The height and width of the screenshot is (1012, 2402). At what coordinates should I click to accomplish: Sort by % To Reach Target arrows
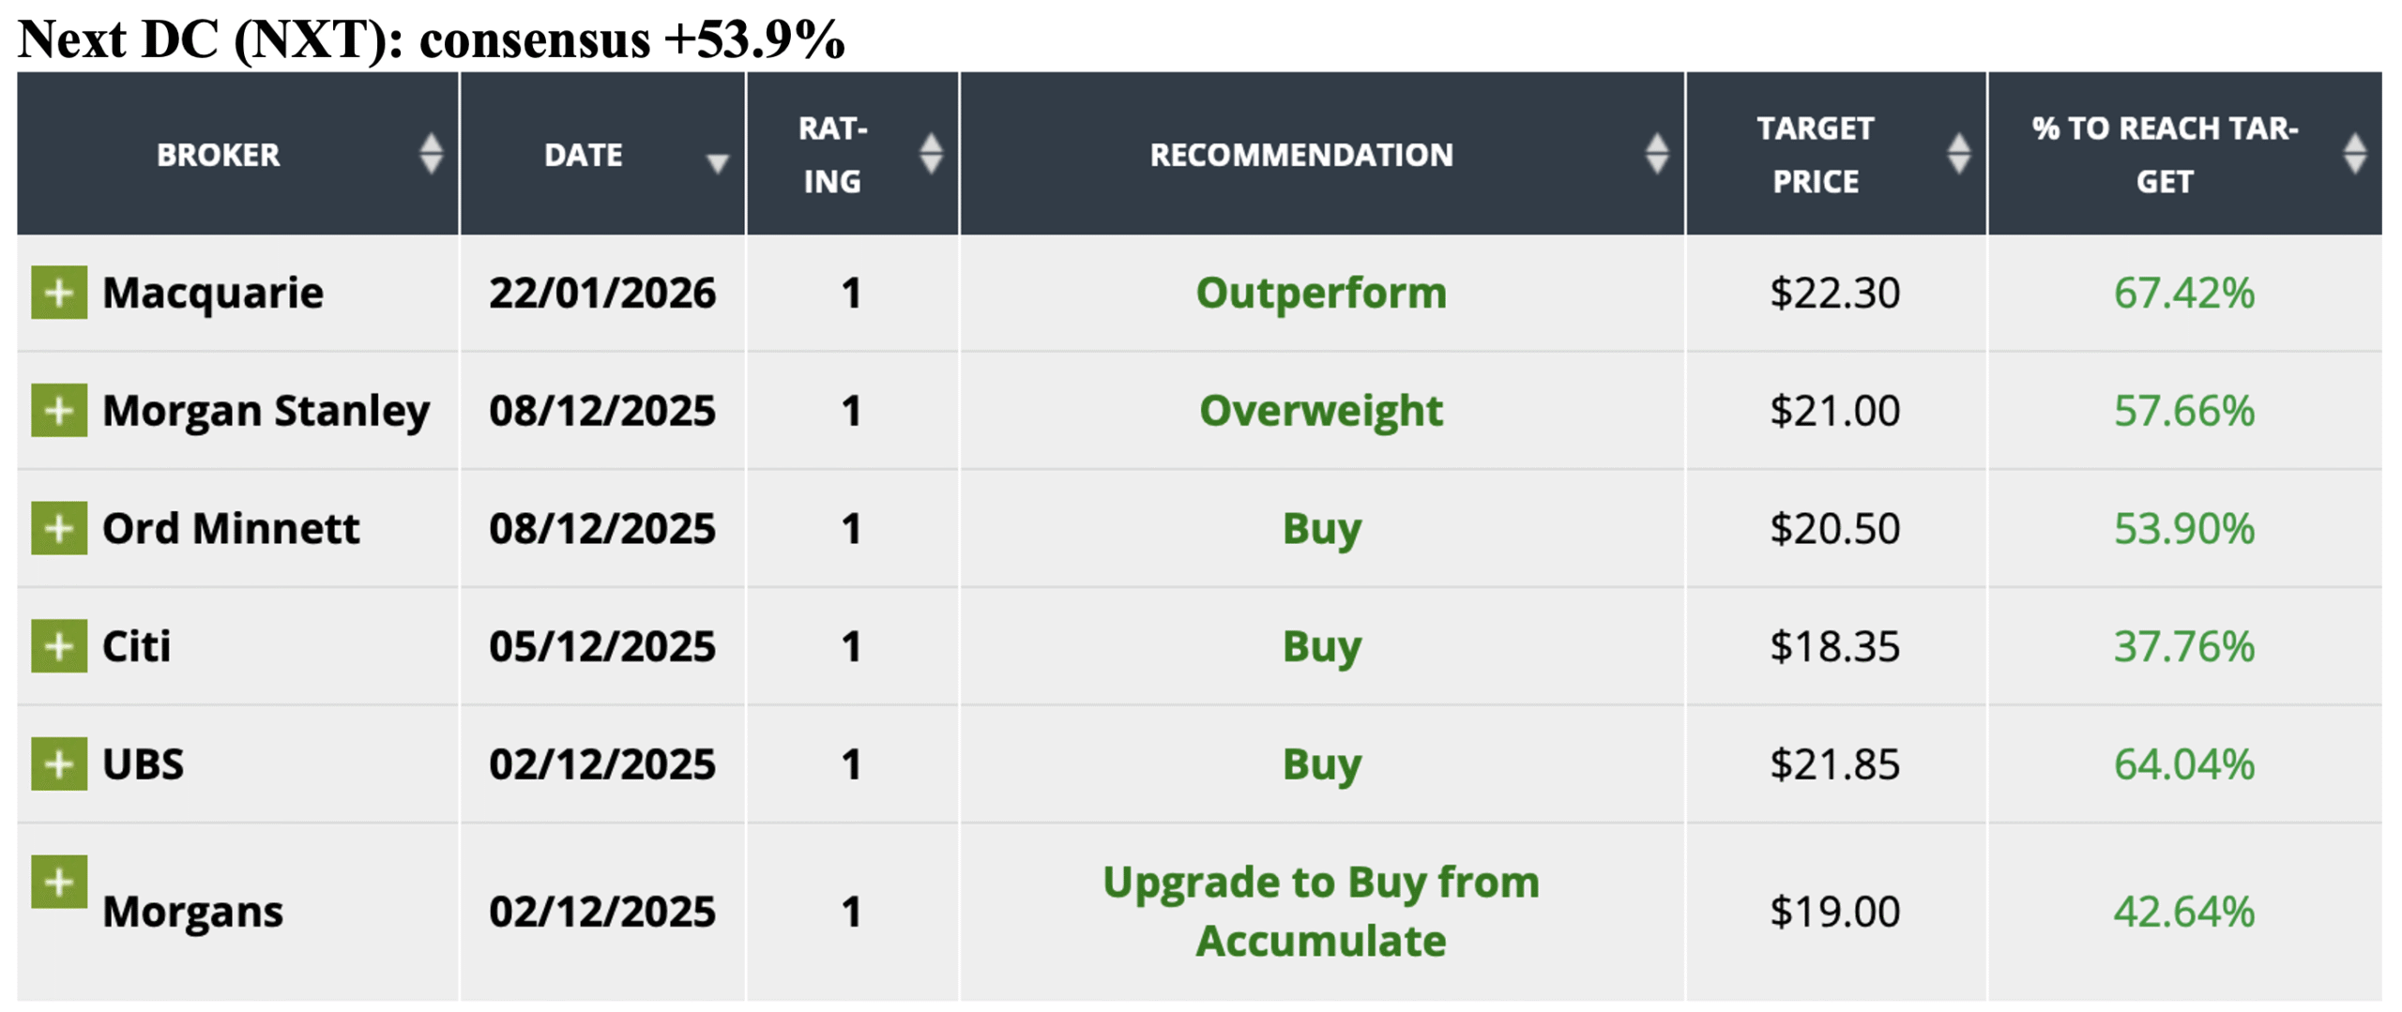click(x=2354, y=154)
